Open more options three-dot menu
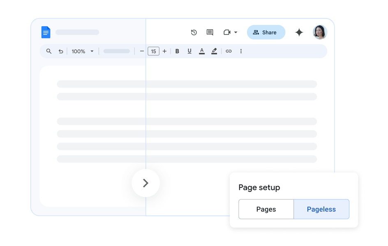This screenshot has height=246, width=388. (x=241, y=51)
